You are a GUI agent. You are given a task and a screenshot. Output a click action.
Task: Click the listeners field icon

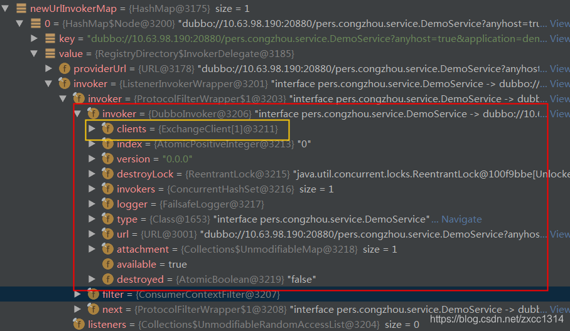tap(79, 324)
